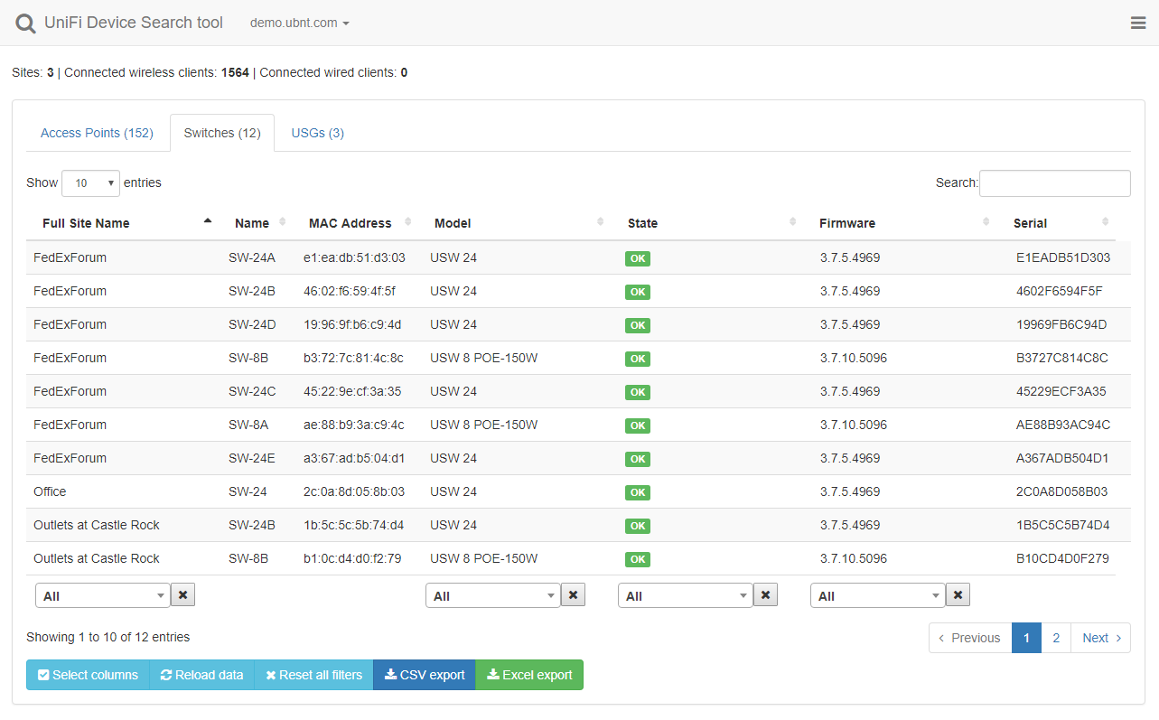The image size is (1159, 720).
Task: Switch to the USGs tab
Action: click(317, 133)
